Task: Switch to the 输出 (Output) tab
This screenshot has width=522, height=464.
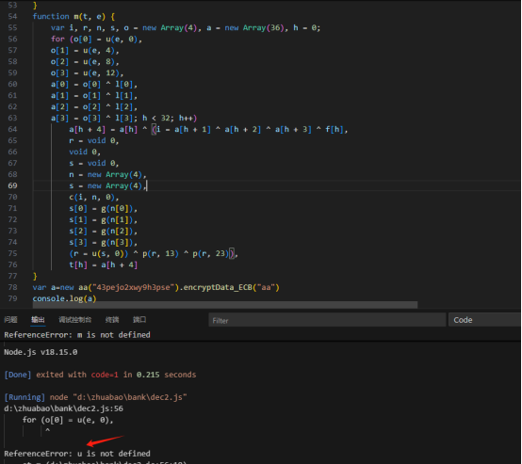Action: [x=38, y=320]
